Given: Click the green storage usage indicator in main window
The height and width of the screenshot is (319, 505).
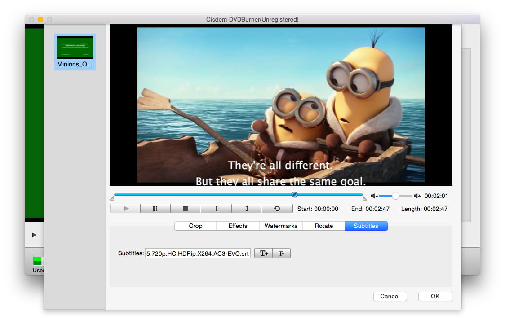Looking at the screenshot, I should coord(38,261).
